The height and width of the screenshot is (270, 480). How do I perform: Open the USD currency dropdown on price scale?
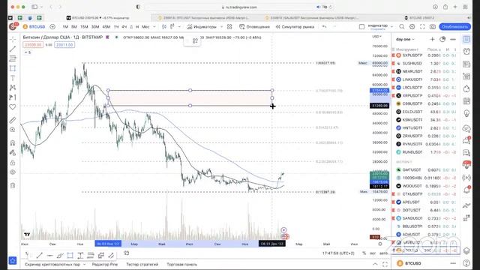tap(376, 37)
